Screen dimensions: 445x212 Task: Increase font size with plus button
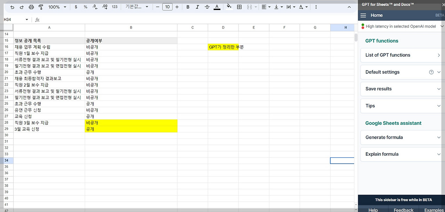[x=177, y=7]
